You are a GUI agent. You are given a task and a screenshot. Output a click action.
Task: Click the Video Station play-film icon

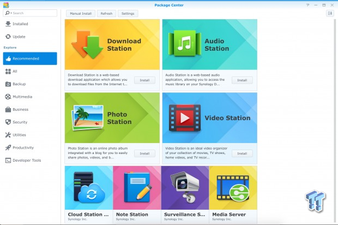[x=185, y=118]
